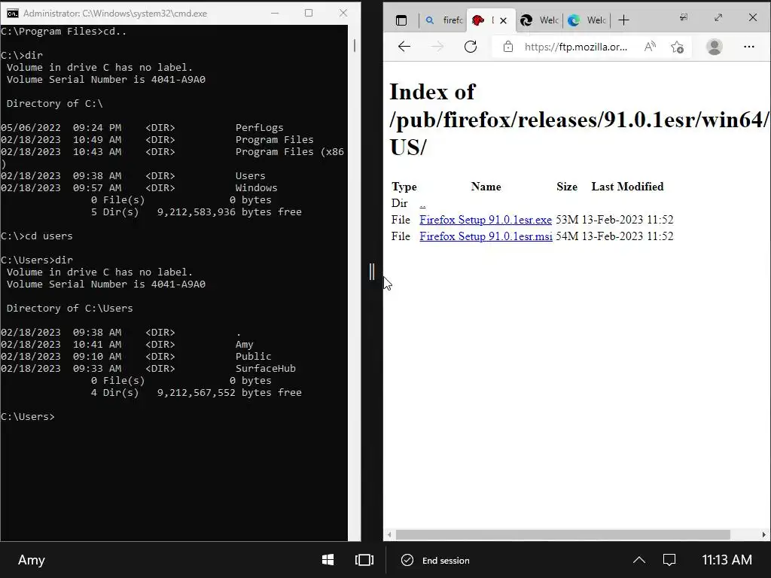Download Firefox Setup 91.0.1esr.msi

tap(486, 236)
